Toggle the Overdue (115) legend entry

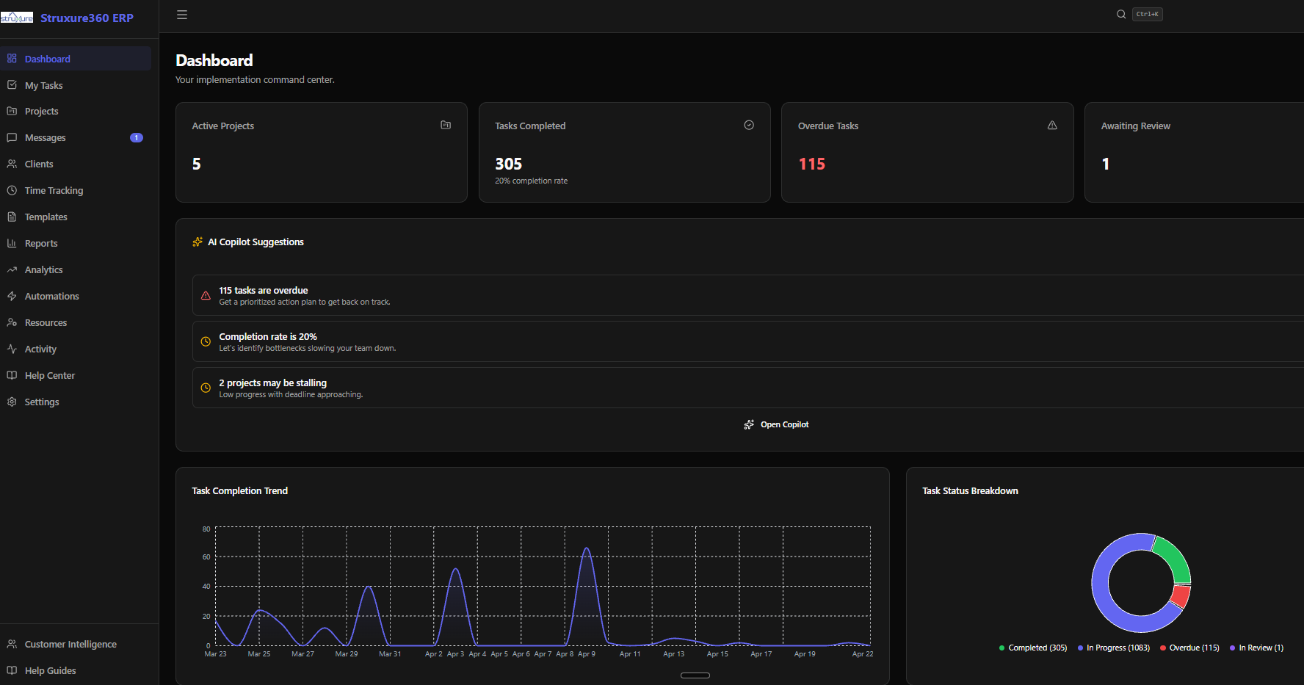coord(1189,648)
